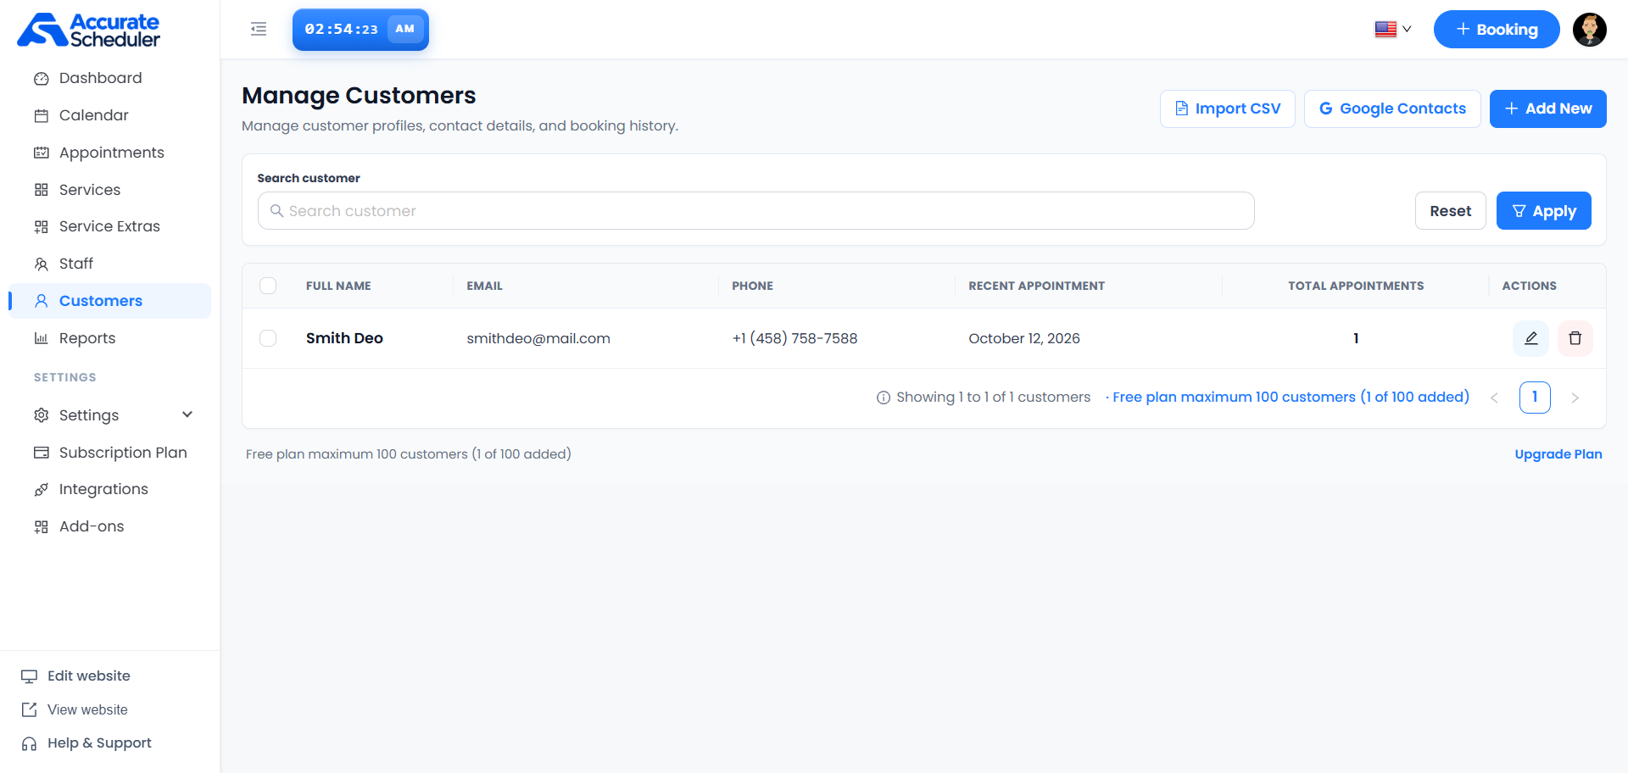
Task: Import customers via Import CSV
Action: [x=1227, y=108]
